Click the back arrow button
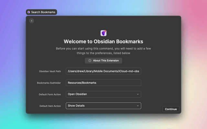This screenshot has height=129, width=207. [x=31, y=21]
